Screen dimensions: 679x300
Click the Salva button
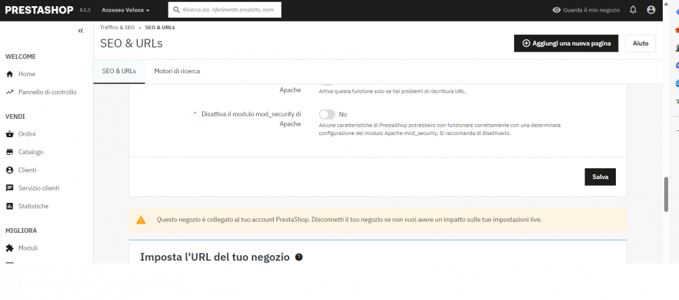click(x=600, y=176)
